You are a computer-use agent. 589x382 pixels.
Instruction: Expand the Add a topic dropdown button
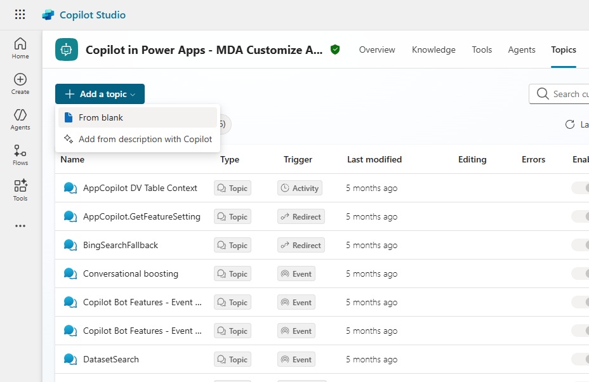(x=100, y=94)
